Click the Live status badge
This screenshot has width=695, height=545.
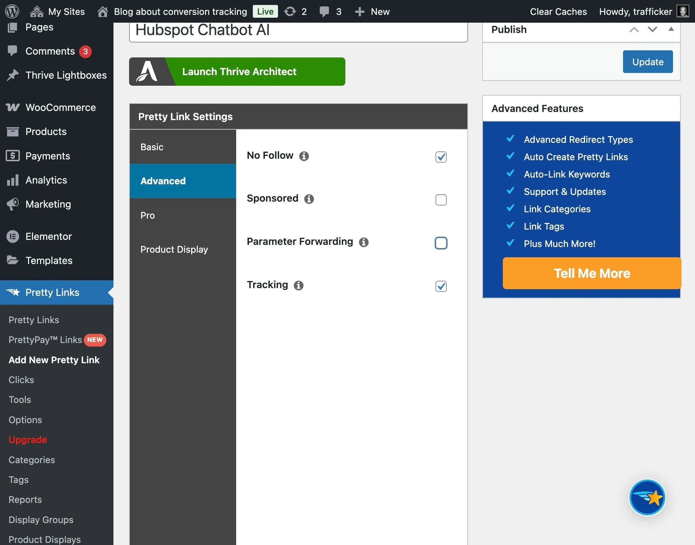click(265, 11)
